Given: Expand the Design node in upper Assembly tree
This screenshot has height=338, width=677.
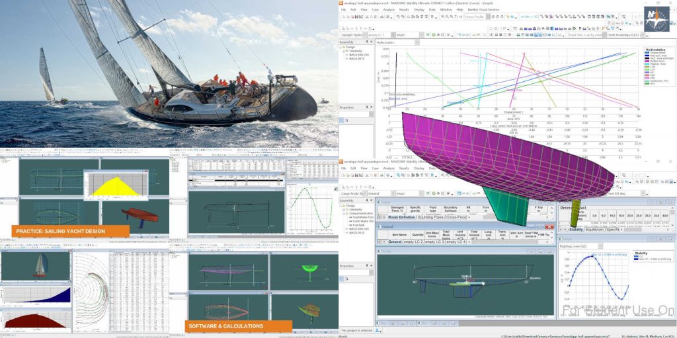Looking at the screenshot, I should click(342, 48).
